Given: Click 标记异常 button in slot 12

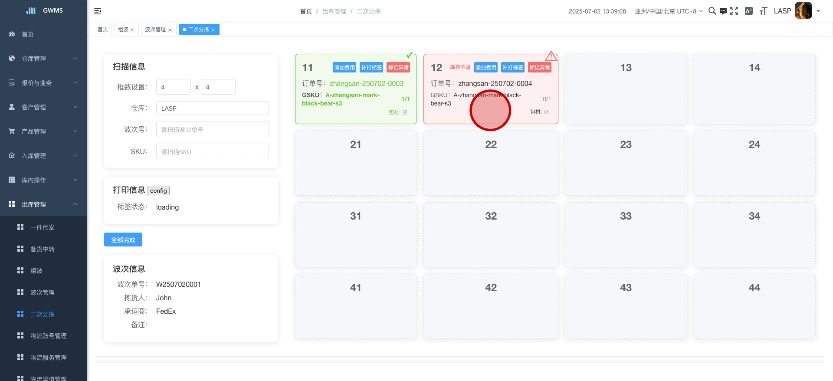Looking at the screenshot, I should 539,68.
